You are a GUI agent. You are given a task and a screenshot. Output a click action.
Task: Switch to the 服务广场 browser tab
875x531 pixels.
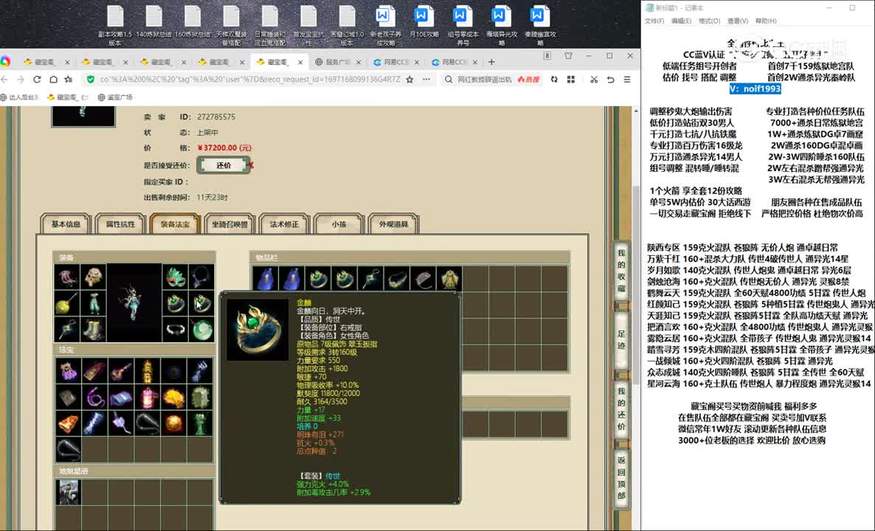click(337, 62)
